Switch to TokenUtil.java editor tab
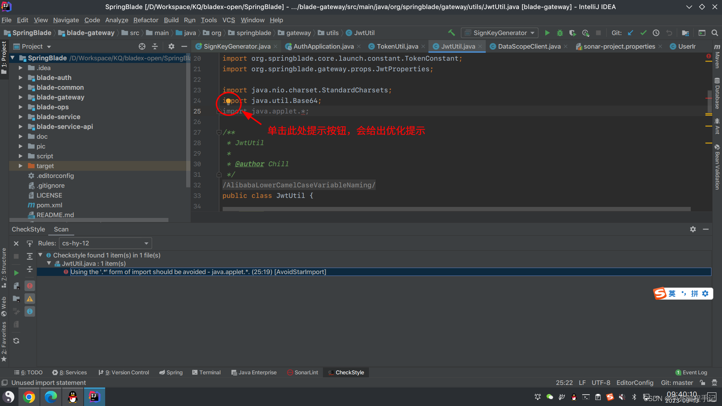The image size is (722, 406). tap(397, 46)
